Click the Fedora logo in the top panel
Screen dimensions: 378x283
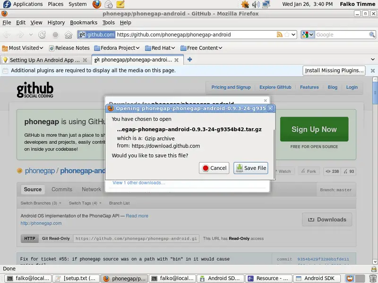pos(7,4)
